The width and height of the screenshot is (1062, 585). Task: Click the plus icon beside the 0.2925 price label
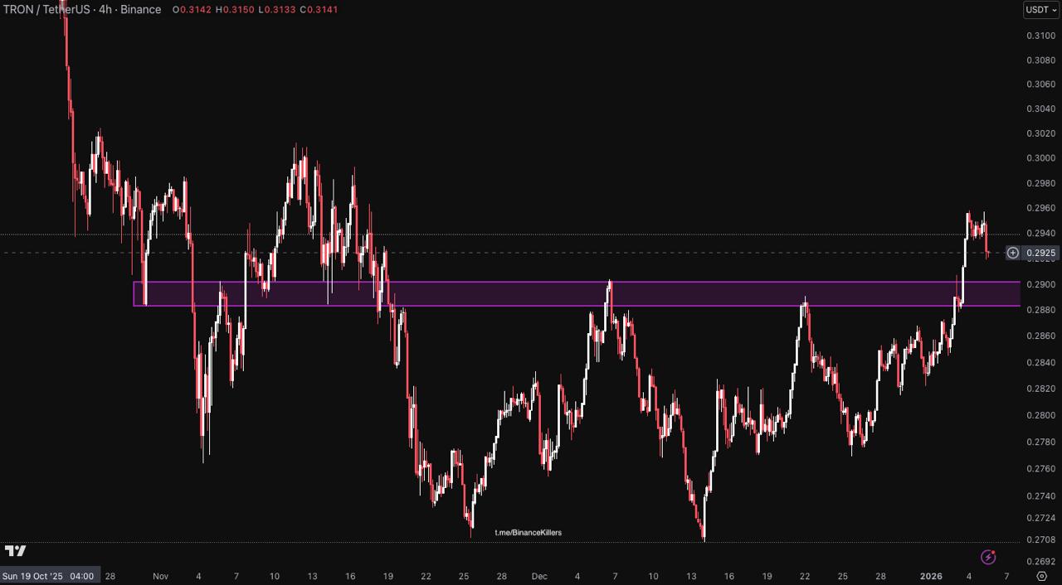coord(1013,253)
